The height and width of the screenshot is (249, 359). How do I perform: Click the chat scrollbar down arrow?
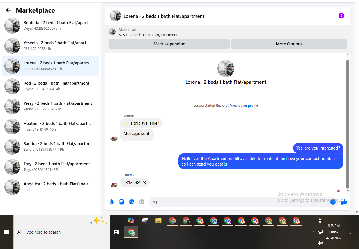pos(348,191)
